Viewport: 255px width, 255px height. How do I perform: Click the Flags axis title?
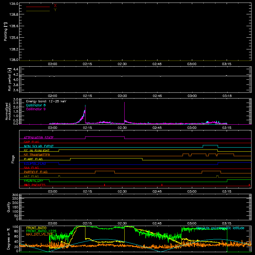13,159
